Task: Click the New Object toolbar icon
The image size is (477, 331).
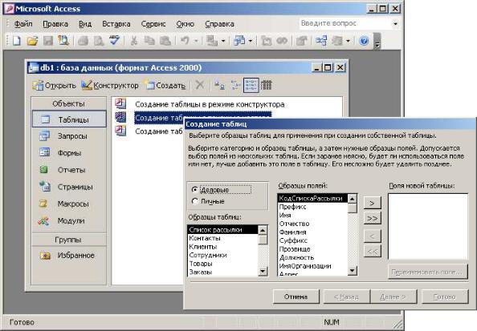Action: point(337,40)
